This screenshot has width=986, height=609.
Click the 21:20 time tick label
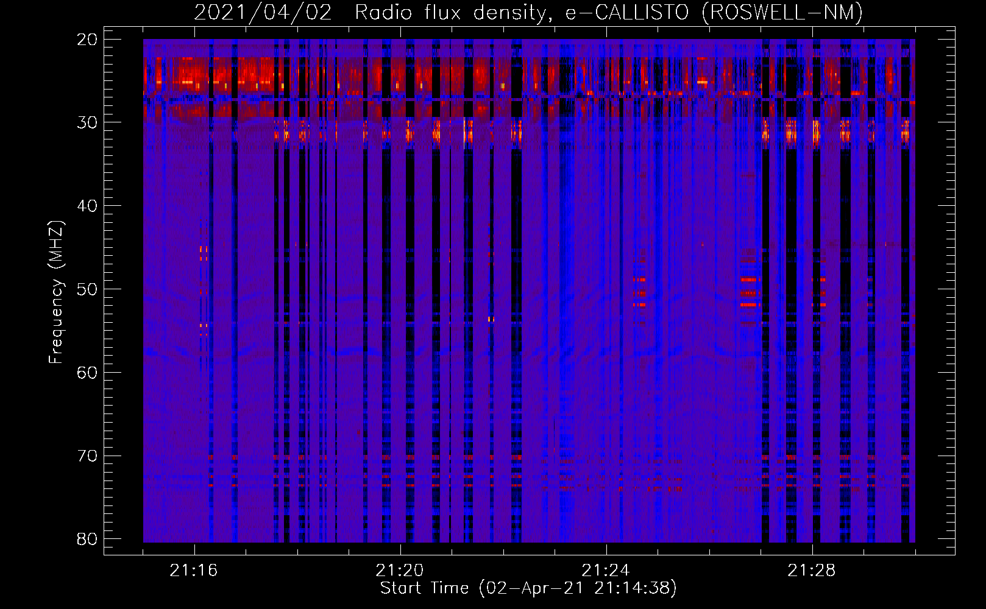(x=400, y=571)
